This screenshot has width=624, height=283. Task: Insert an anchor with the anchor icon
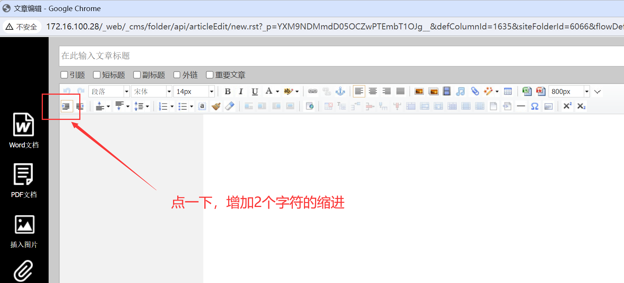340,91
